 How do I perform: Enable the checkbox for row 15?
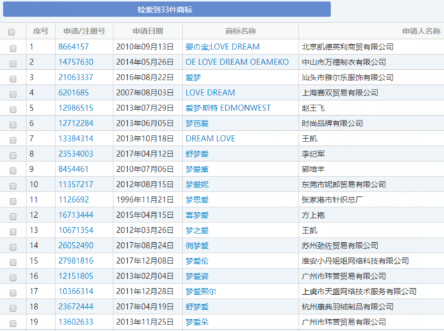(x=12, y=261)
